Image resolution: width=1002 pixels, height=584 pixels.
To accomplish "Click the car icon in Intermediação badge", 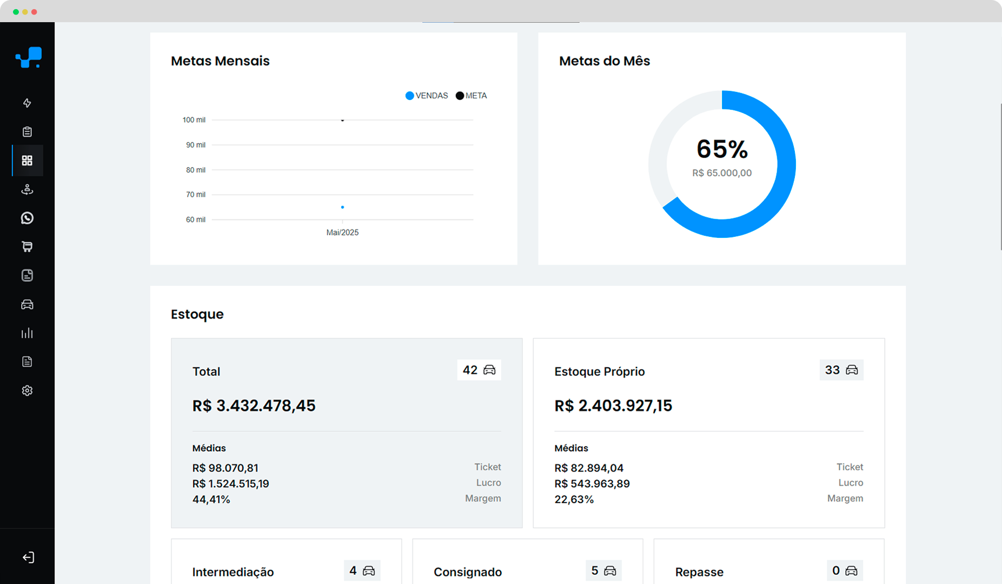I will point(369,570).
